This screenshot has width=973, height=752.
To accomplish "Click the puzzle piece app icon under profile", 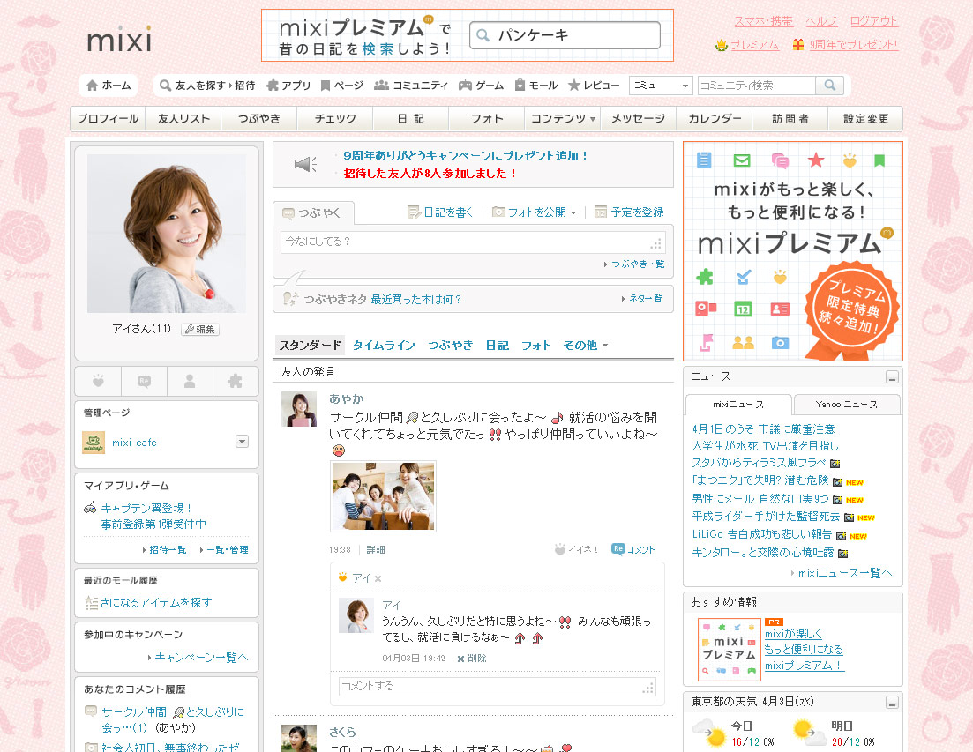I will (236, 381).
